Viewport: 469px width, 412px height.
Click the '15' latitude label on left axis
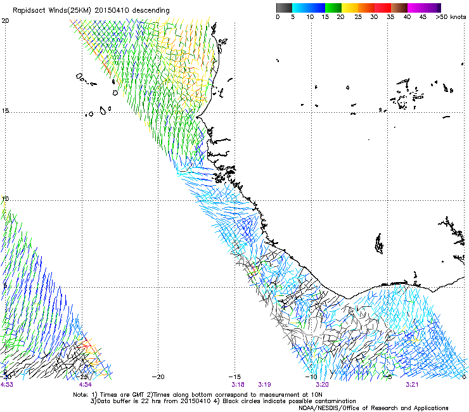(x=5, y=111)
